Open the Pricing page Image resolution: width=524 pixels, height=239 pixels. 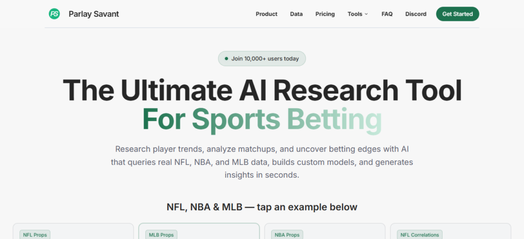[325, 14]
